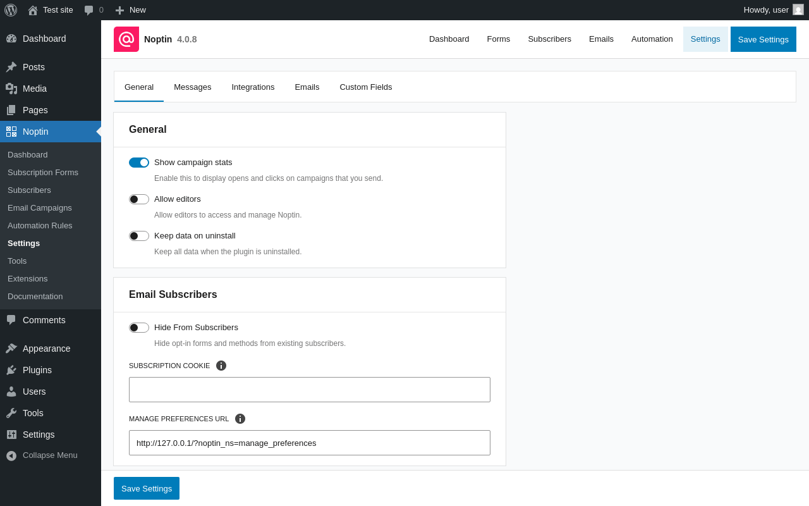Open the New content dropdown
The height and width of the screenshot is (506, 809).
(131, 10)
